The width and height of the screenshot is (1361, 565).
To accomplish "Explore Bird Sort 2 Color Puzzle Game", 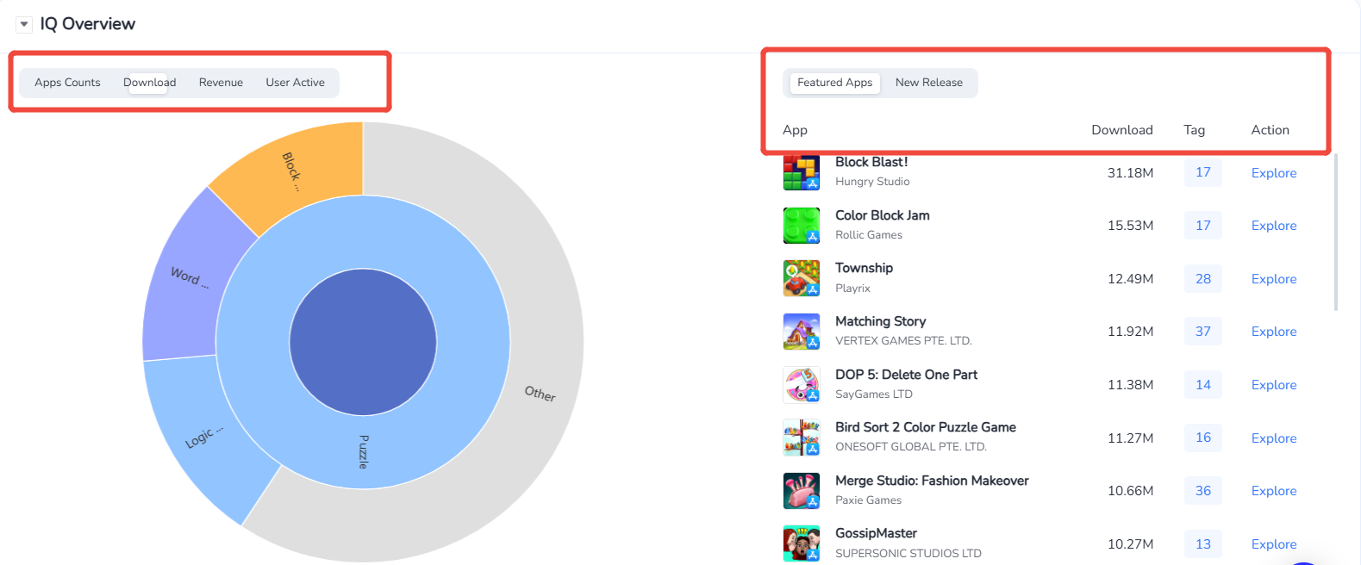I will (x=1274, y=438).
